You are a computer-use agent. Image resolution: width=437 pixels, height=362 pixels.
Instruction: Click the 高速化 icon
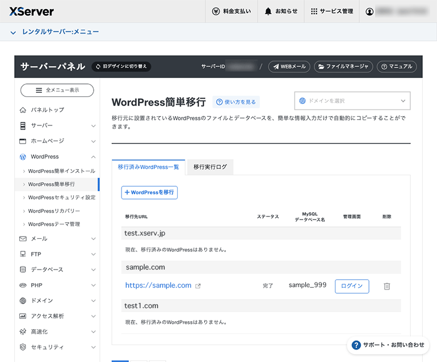tap(23, 331)
